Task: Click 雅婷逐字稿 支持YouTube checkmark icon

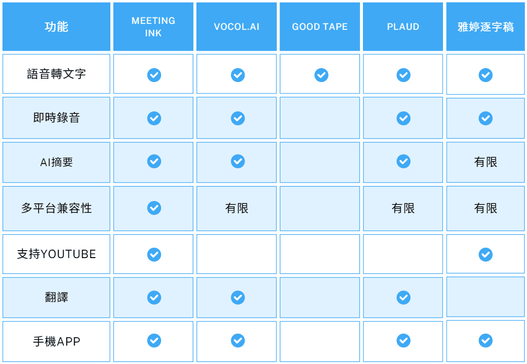Action: tap(485, 255)
